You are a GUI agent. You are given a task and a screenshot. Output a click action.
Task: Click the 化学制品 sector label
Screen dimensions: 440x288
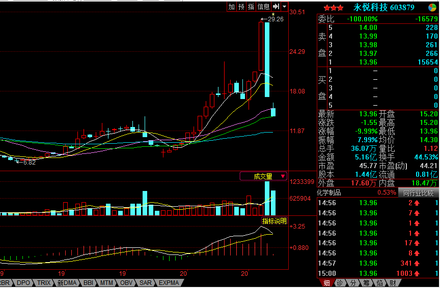pyautogui.click(x=328, y=193)
